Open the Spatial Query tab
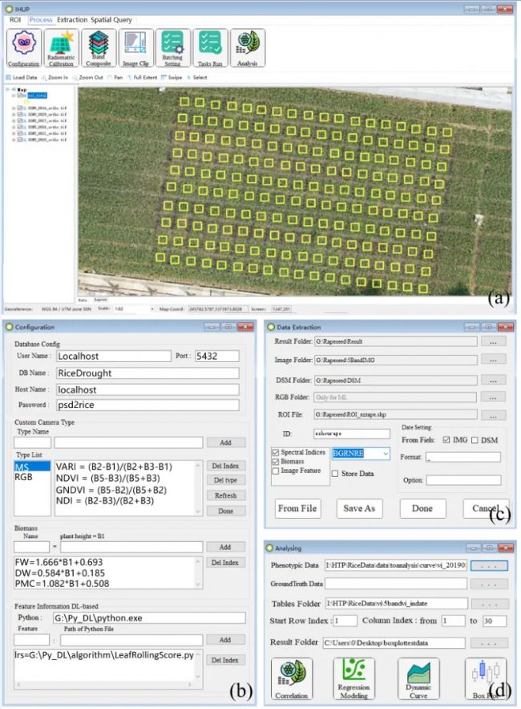 (112, 19)
